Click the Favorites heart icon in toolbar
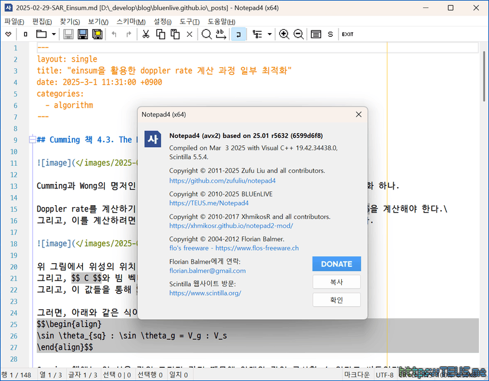489x381 pixels. coord(8,34)
